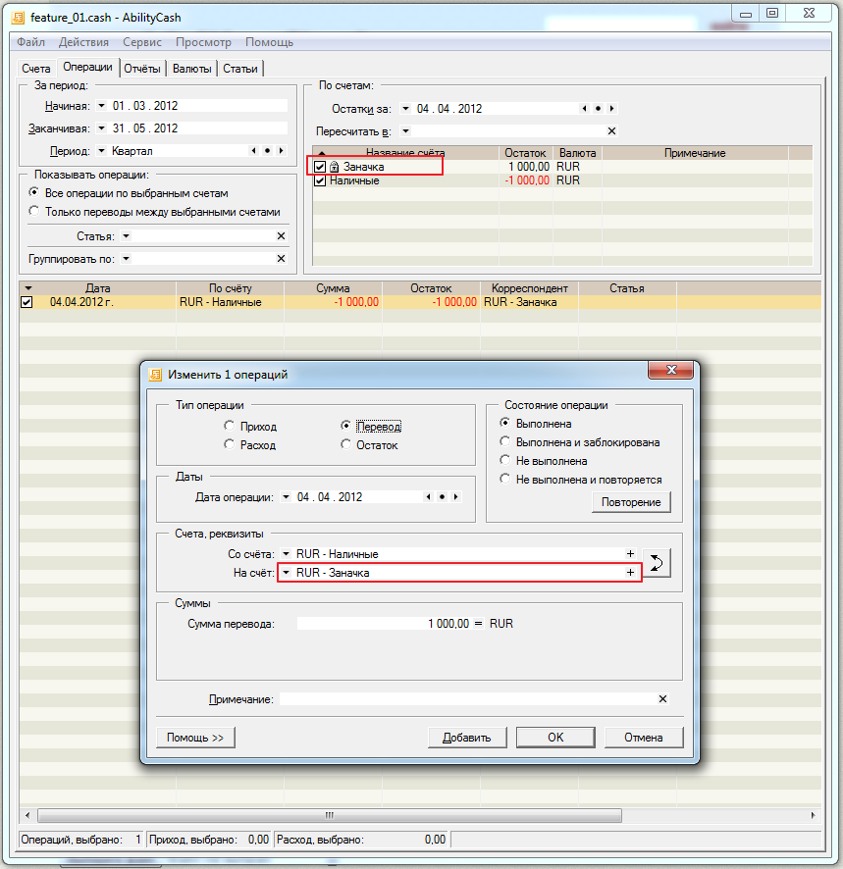Select 'Только переводы между выбранными счетами'
Viewport: 843px width, 869px height.
[34, 211]
